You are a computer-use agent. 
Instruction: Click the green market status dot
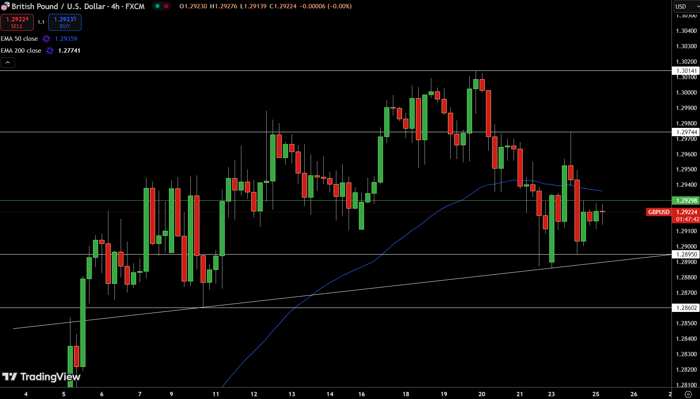pyautogui.click(x=157, y=6)
